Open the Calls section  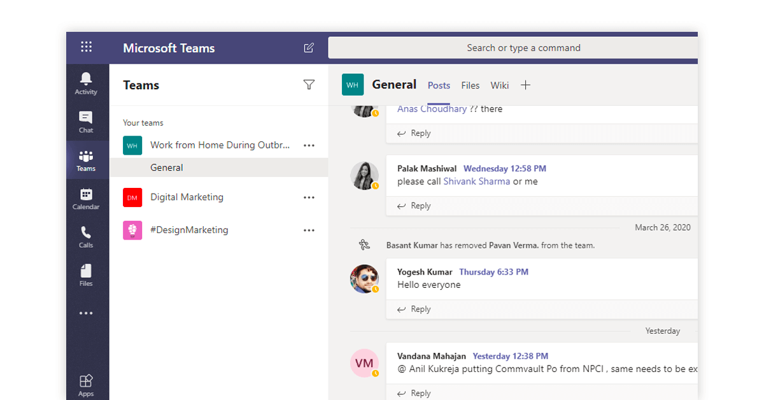pos(86,237)
